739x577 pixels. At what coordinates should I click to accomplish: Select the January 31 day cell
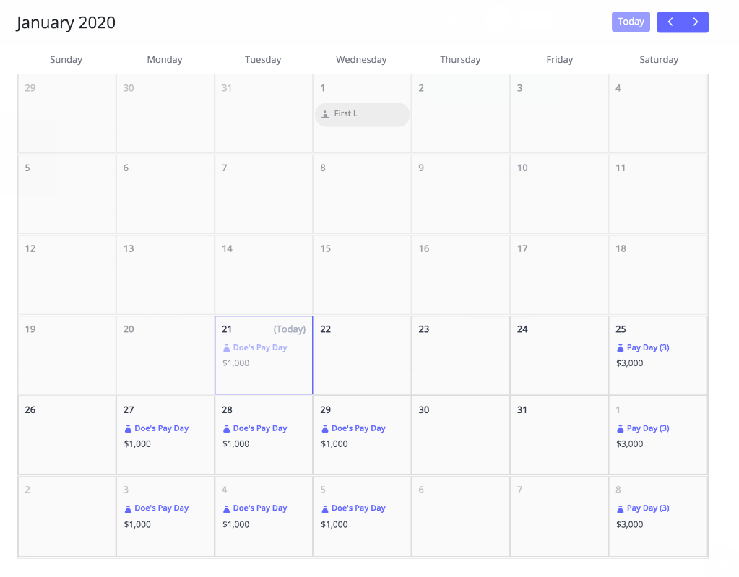pos(559,435)
